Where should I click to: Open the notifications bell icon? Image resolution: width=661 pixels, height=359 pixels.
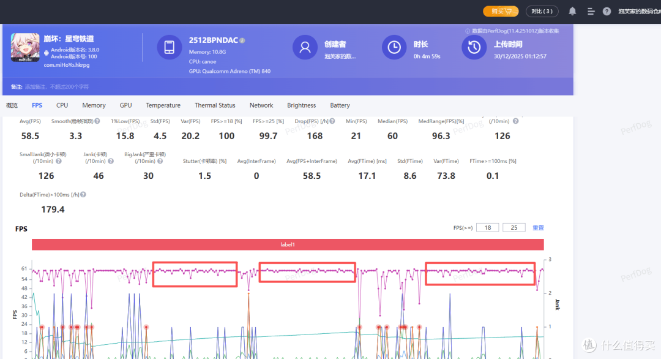click(x=572, y=12)
